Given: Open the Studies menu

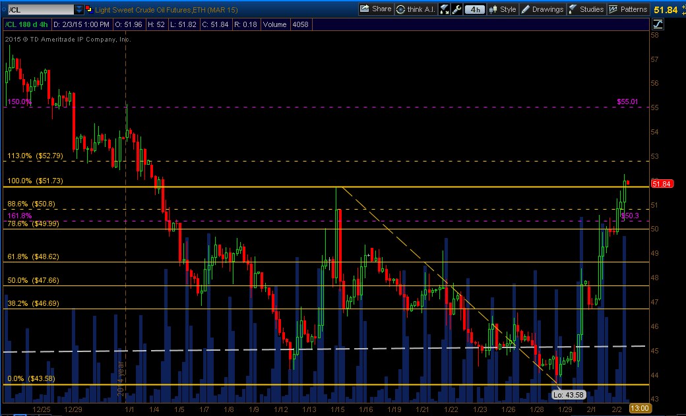Looking at the screenshot, I should point(586,9).
